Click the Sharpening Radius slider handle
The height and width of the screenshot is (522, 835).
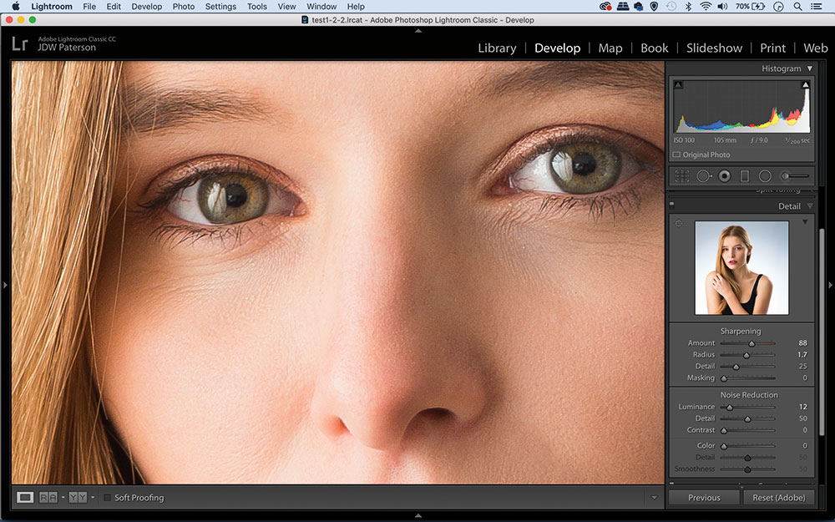(x=746, y=355)
